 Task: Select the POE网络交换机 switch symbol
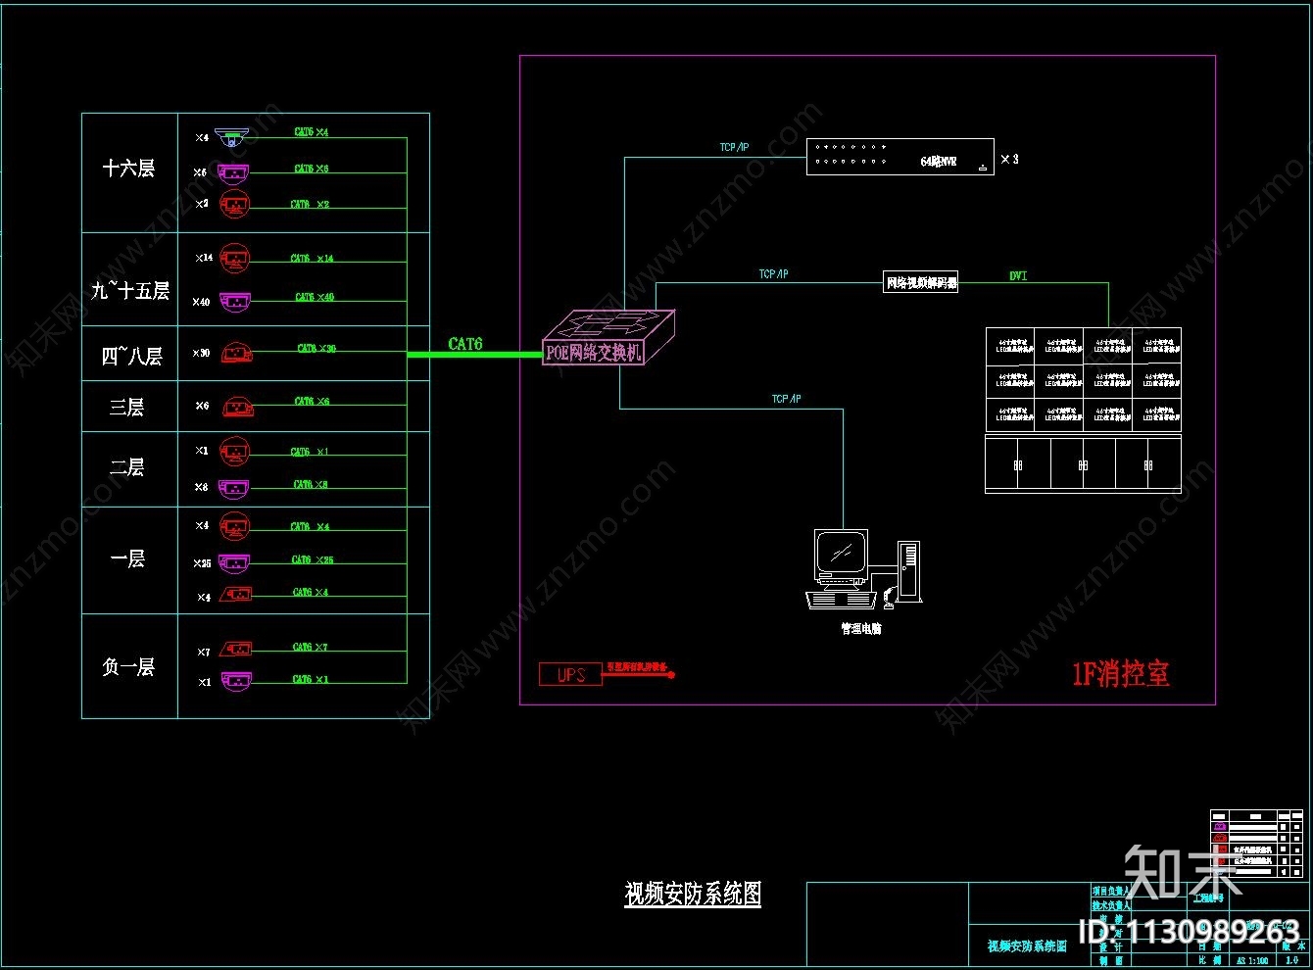point(608,338)
